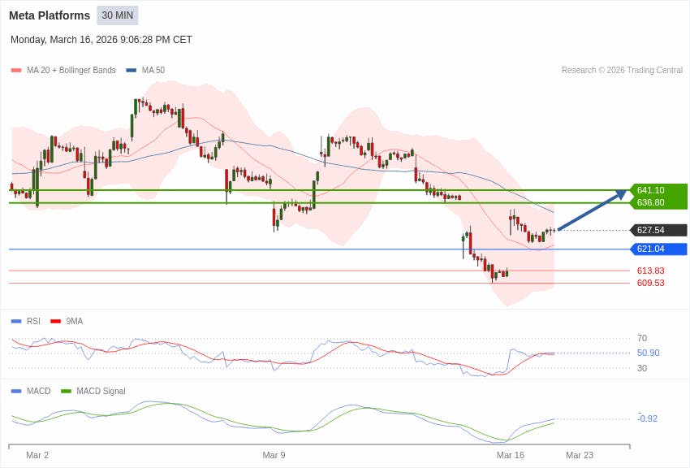The image size is (690, 468).
Task: Click the RSI 70 level label
Action: (x=642, y=338)
